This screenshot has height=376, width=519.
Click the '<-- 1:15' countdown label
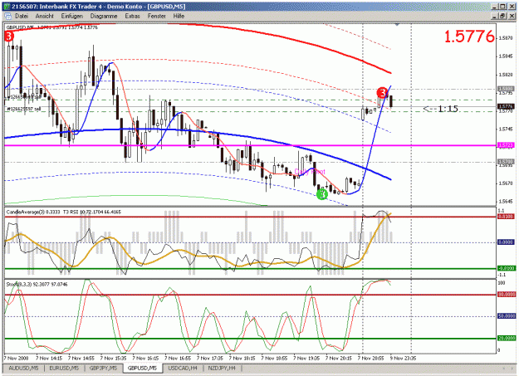441,109
